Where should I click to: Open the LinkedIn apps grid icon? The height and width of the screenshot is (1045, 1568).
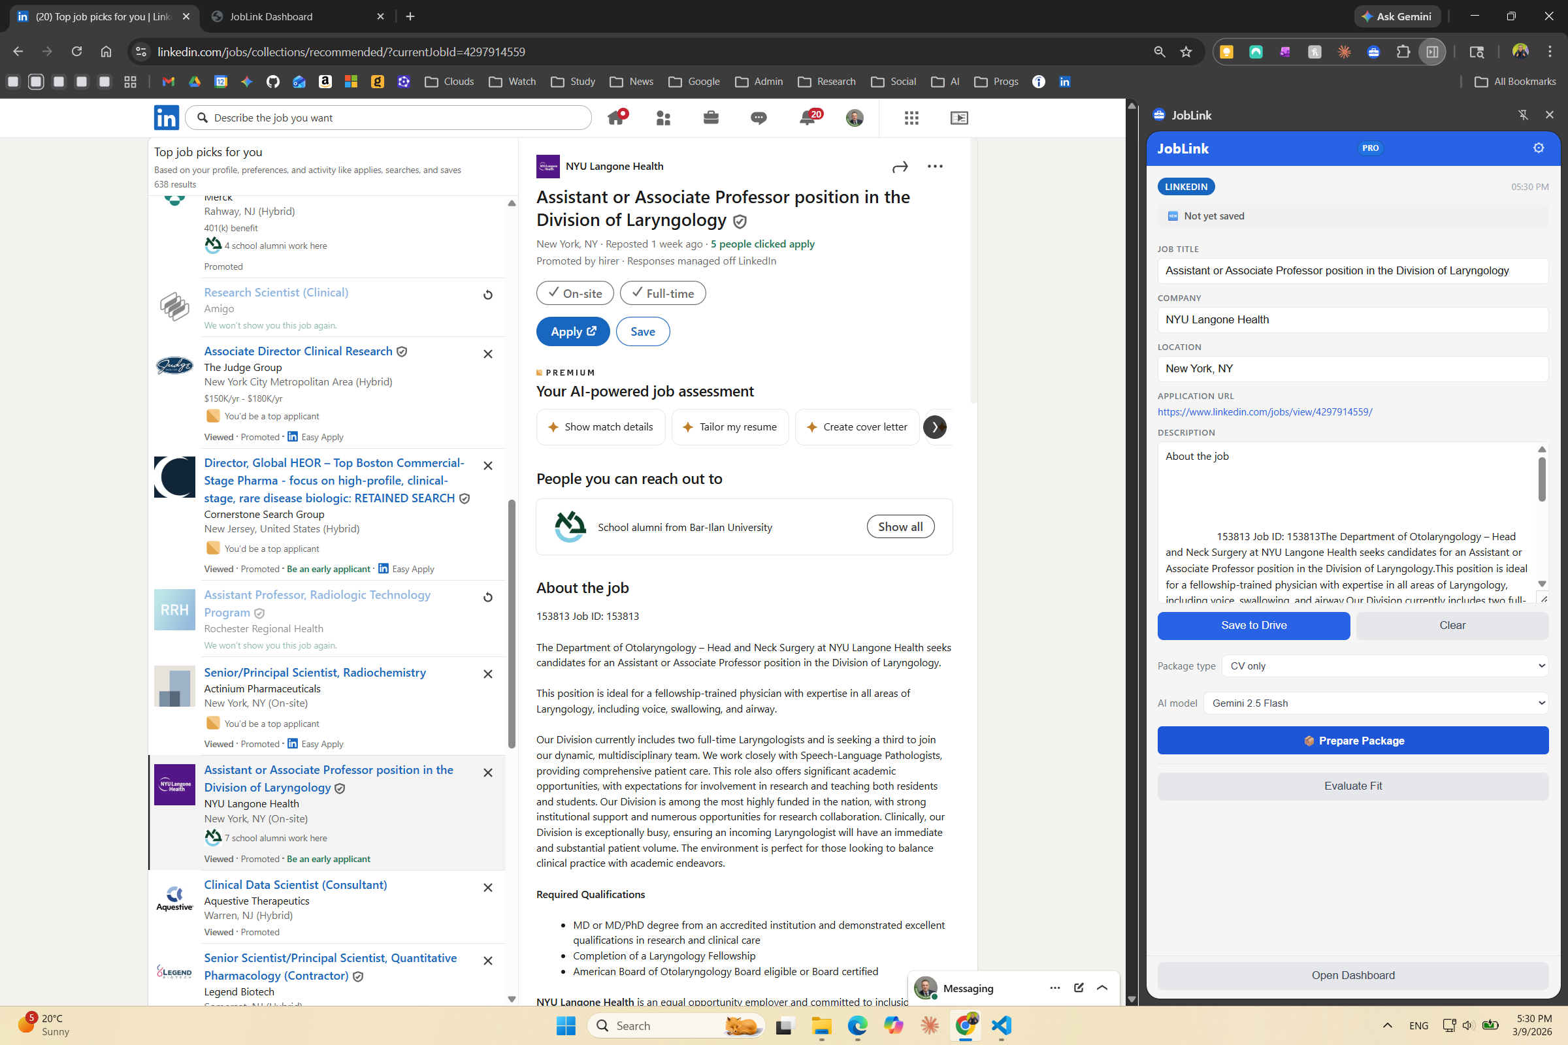911,118
